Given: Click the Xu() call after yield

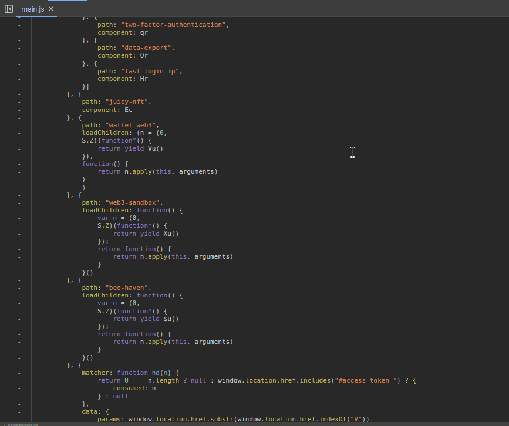Looking at the screenshot, I should tap(171, 234).
